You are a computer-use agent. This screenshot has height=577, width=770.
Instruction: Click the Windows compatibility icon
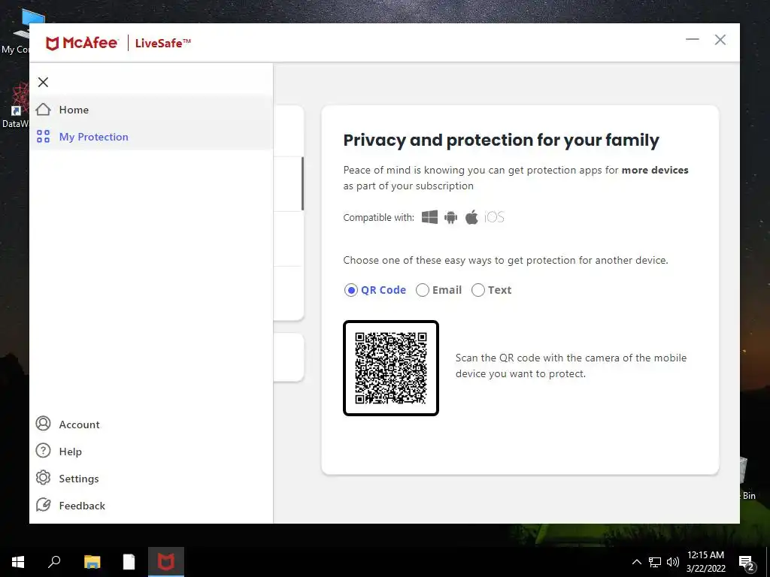click(429, 217)
